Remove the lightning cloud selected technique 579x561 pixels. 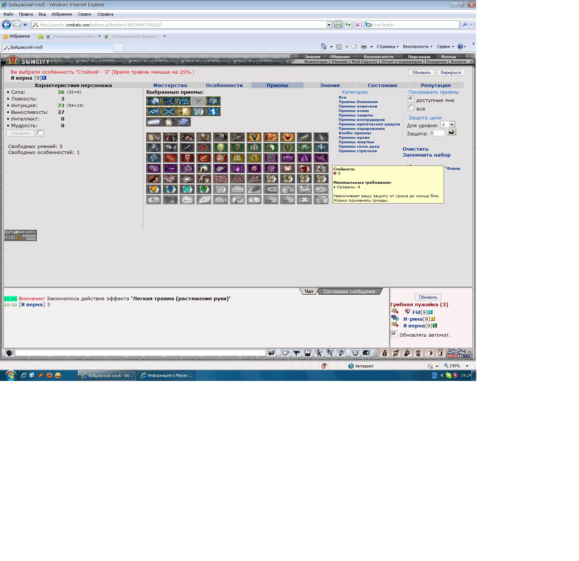click(x=154, y=101)
